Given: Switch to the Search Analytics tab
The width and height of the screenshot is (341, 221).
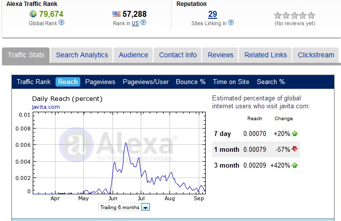Looking at the screenshot, I should tap(82, 55).
